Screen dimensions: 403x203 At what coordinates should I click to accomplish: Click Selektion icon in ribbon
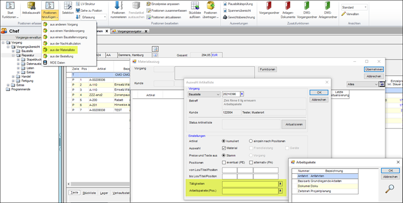(x=68, y=8)
